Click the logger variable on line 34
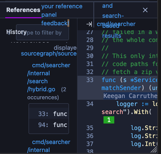Image resolution: width=161 pixels, height=154 pixels. pyautogui.click(x=127, y=104)
